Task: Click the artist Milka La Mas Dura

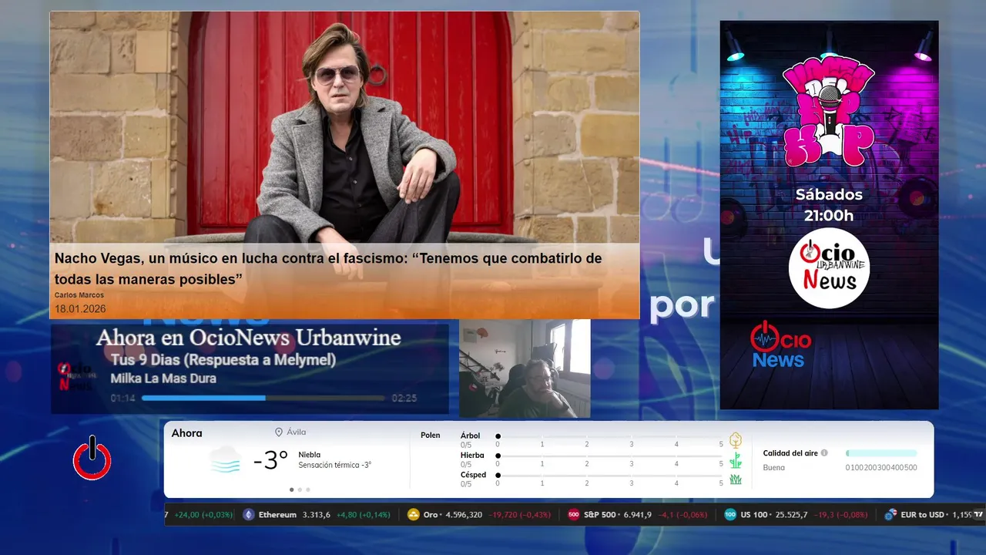Action: pos(163,378)
